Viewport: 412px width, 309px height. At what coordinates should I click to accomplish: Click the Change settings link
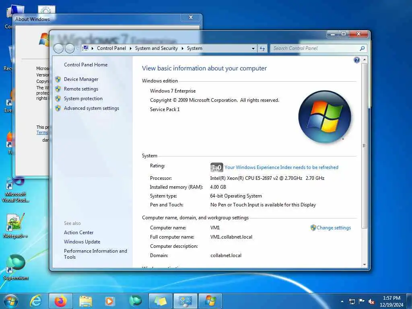coord(334,228)
